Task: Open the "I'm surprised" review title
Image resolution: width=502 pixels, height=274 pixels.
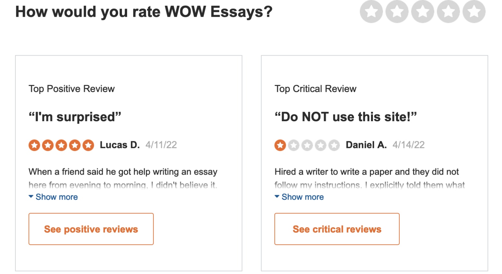Action: click(x=75, y=117)
